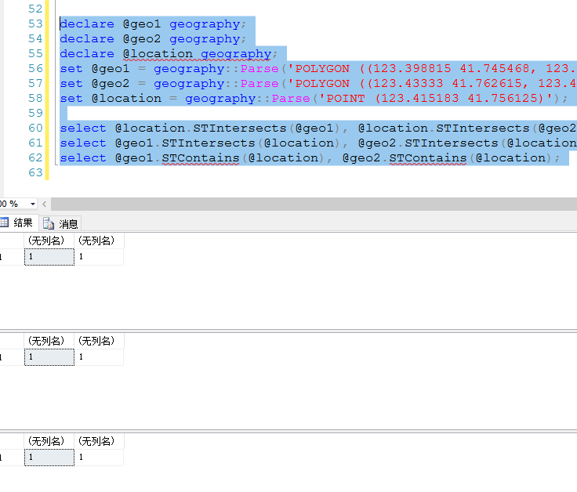
Task: Click line number 63 in the gutter
Action: coord(35,172)
